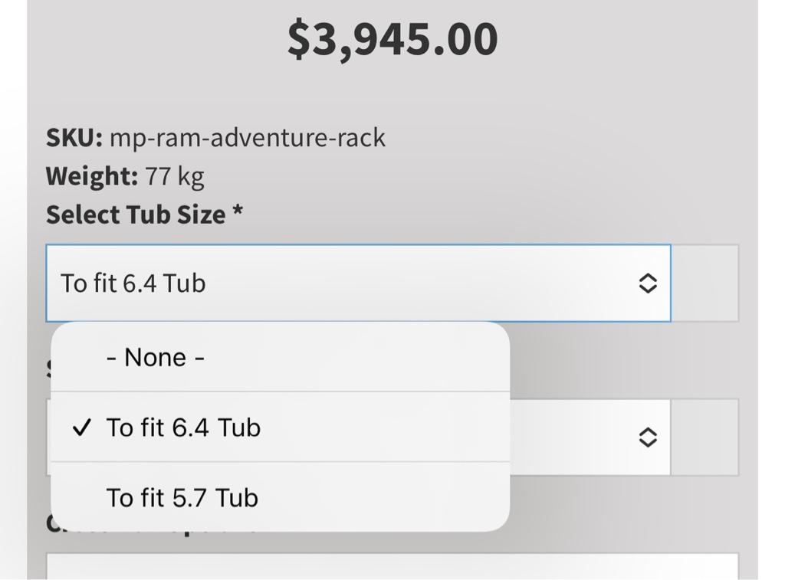Click the checkmark beside To fit 6.4 Tub
This screenshot has height=580, width=785.
pos(81,428)
